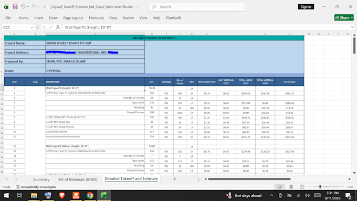The image size is (357, 201).
Task: Click the Insert Function fx icon
Action: pyautogui.click(x=58, y=27)
